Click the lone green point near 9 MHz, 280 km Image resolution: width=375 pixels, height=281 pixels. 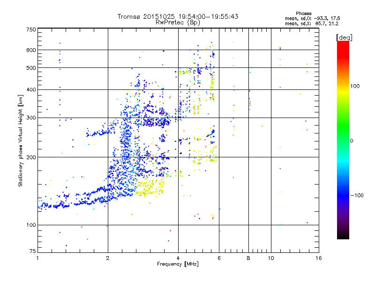click(262, 126)
